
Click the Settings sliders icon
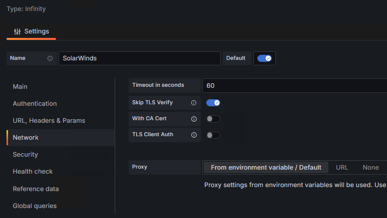coord(18,31)
